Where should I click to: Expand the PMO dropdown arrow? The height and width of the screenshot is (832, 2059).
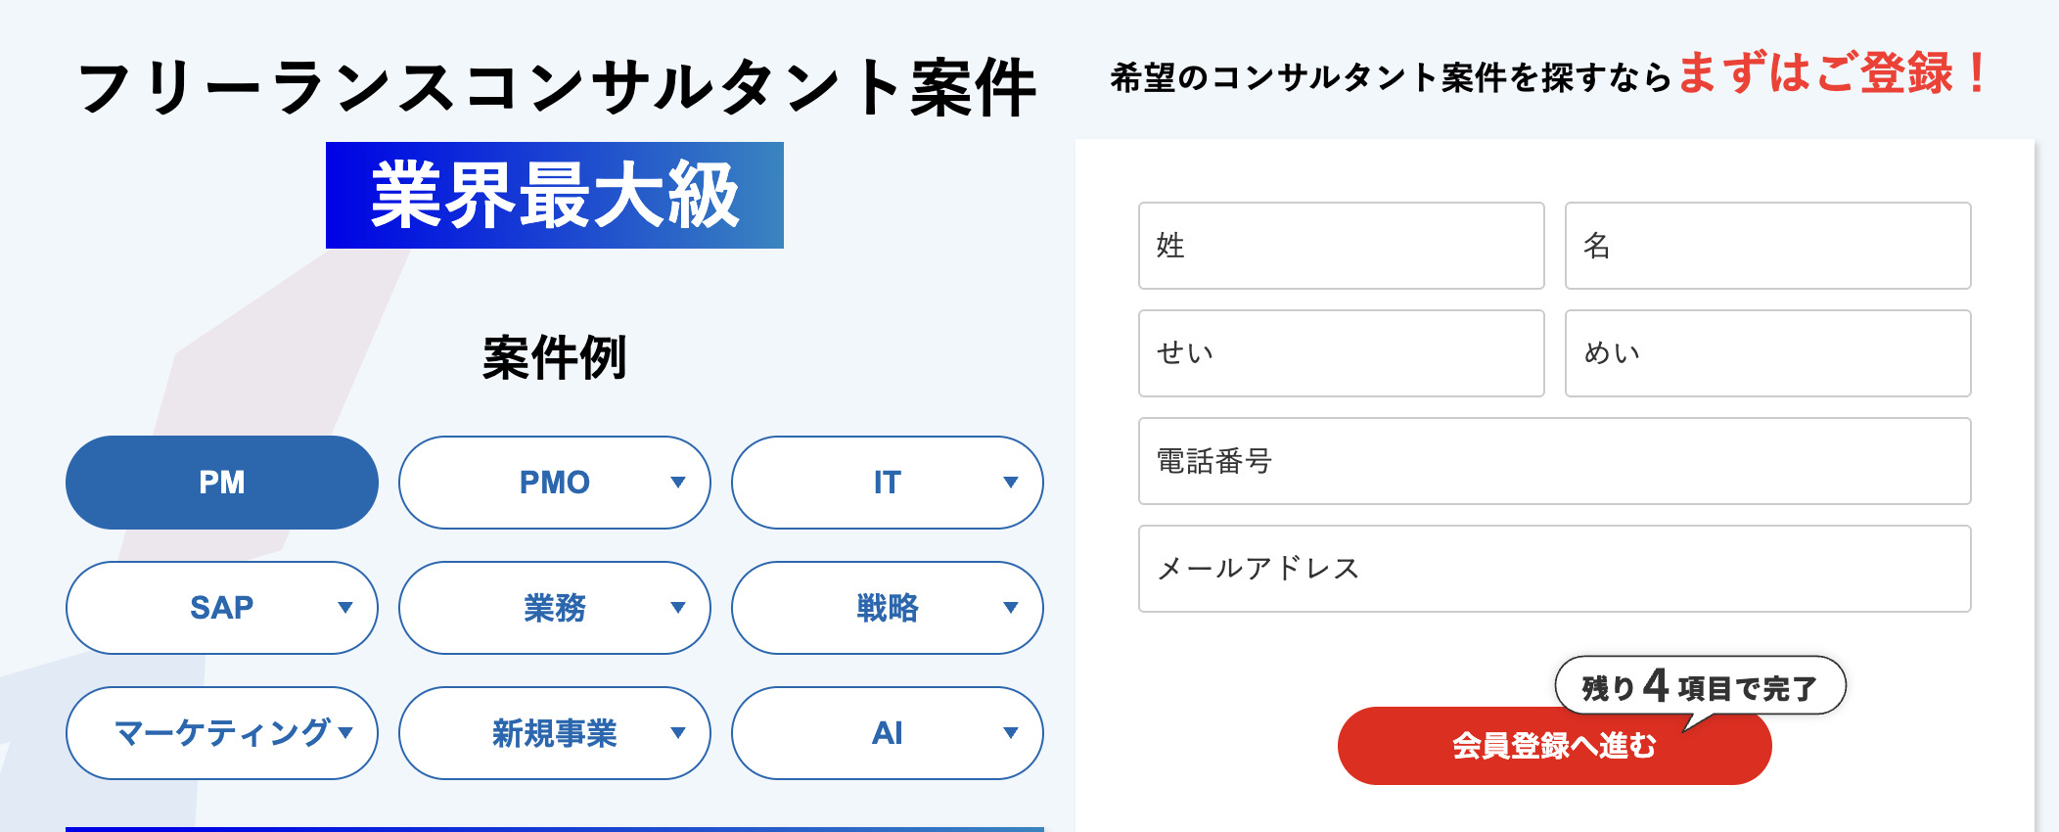coord(677,483)
